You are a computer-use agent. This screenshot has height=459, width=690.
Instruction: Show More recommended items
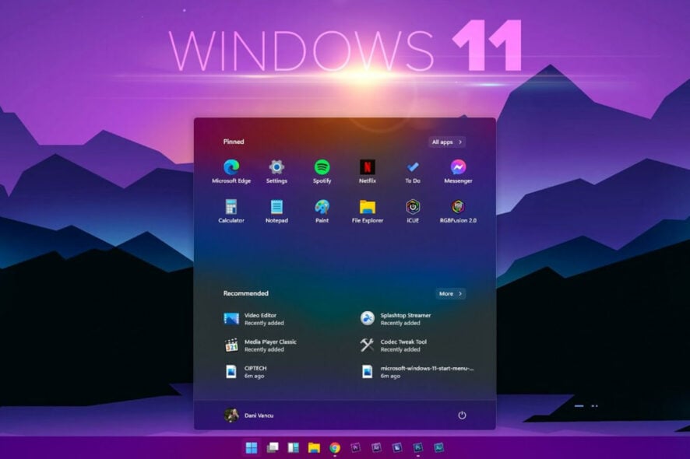click(x=449, y=293)
